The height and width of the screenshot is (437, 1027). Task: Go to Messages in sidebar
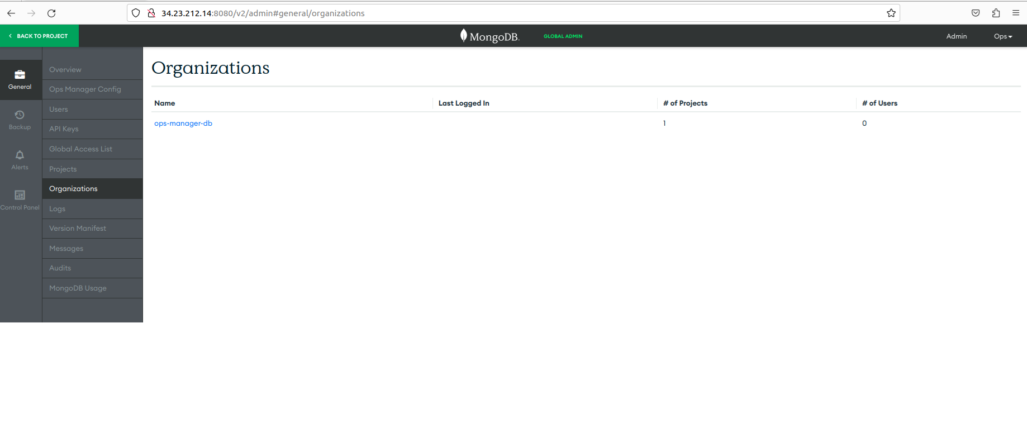(93, 249)
